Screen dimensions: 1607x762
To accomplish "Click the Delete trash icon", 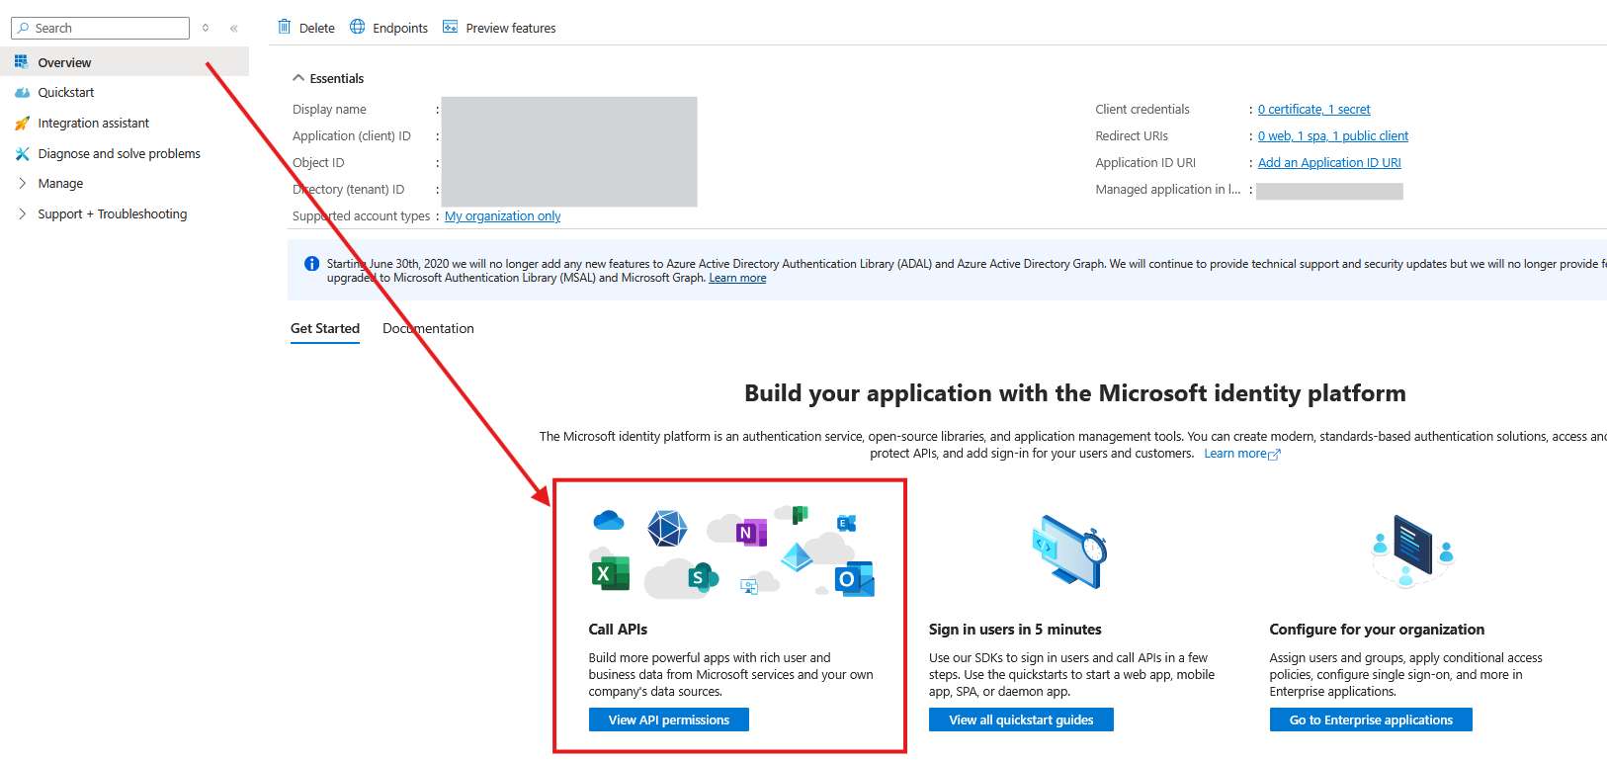I will (285, 27).
